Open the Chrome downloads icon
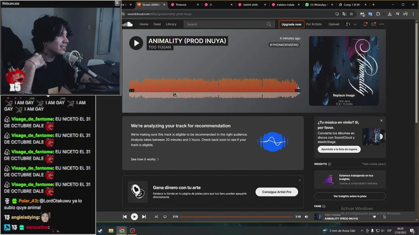419x235 pixels. [x=390, y=14]
